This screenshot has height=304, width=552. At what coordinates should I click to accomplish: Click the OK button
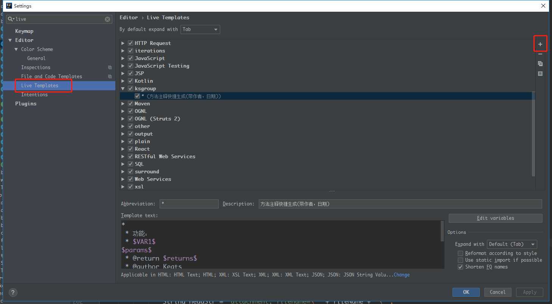466,292
